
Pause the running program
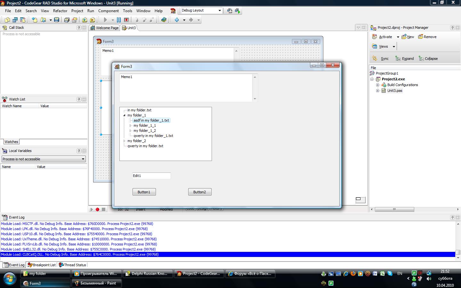click(x=119, y=20)
